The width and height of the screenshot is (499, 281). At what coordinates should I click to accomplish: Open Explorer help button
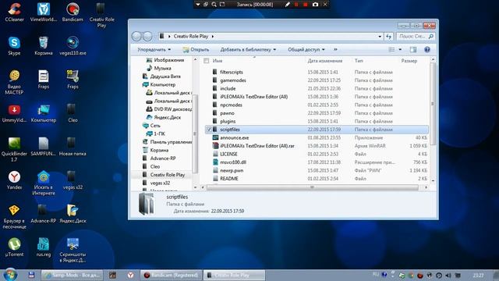pyautogui.click(x=427, y=49)
